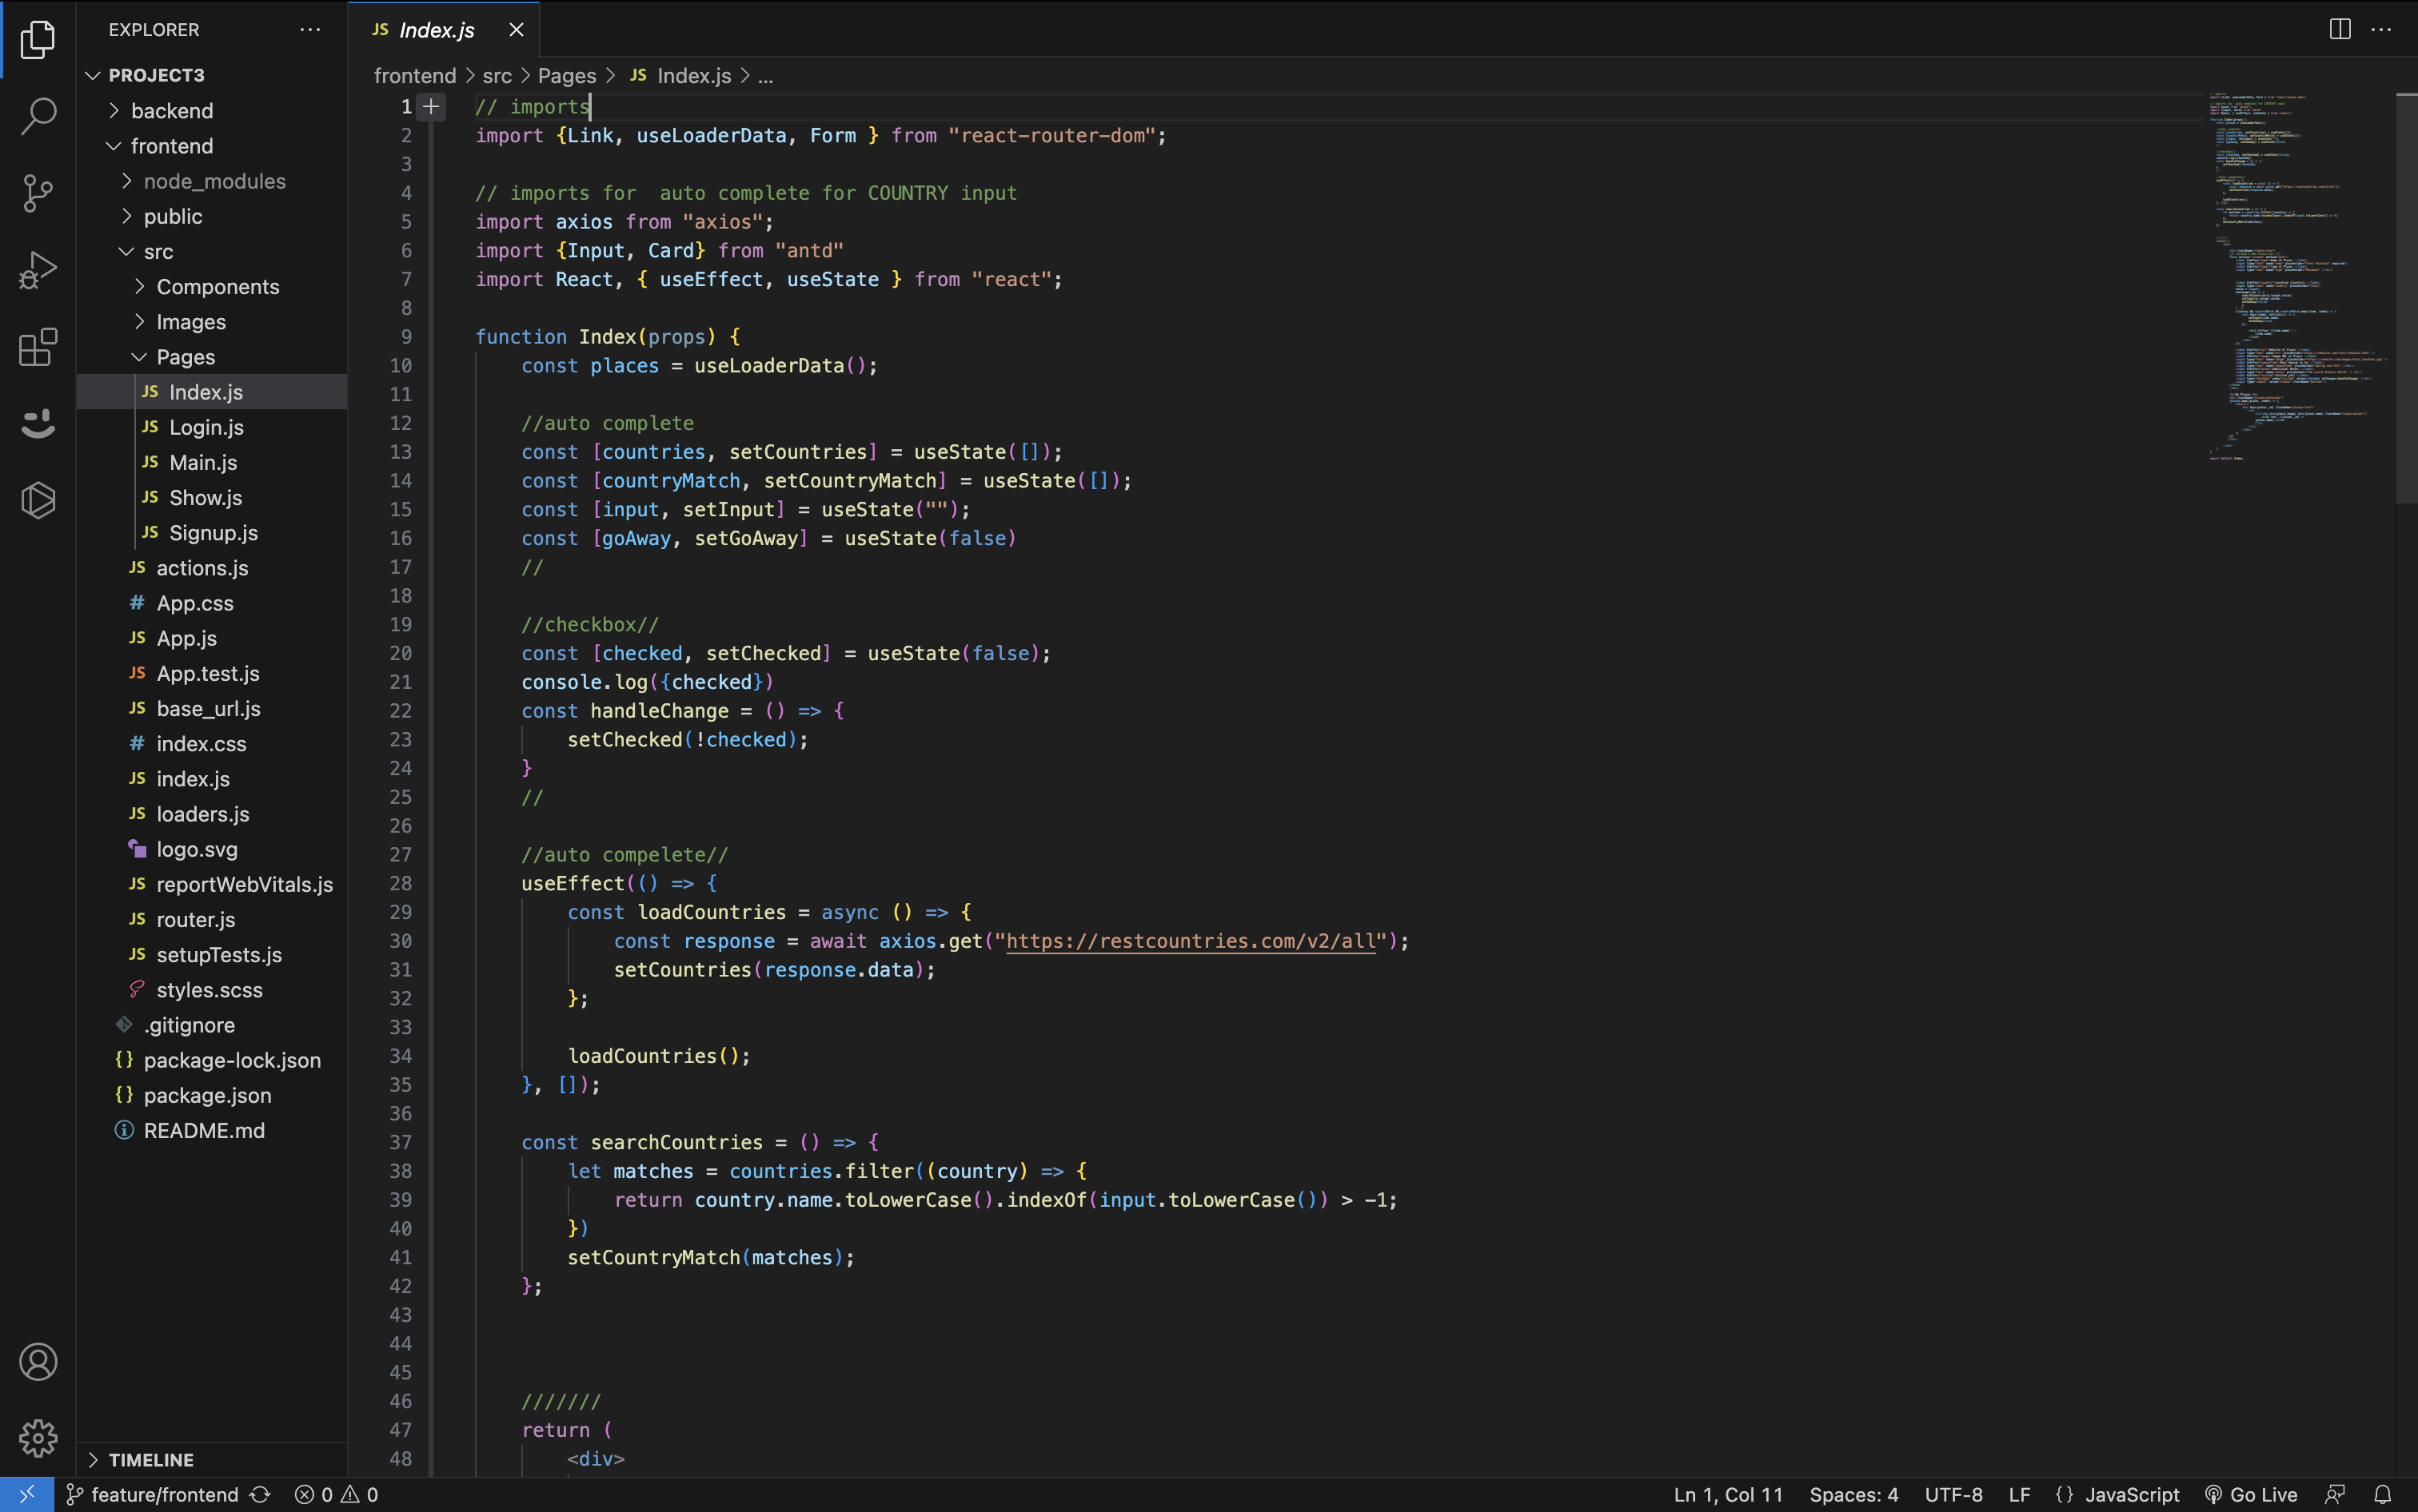The width and height of the screenshot is (2418, 1512).
Task: Synchronize changes for feature/frontend branch
Action: click(260, 1494)
